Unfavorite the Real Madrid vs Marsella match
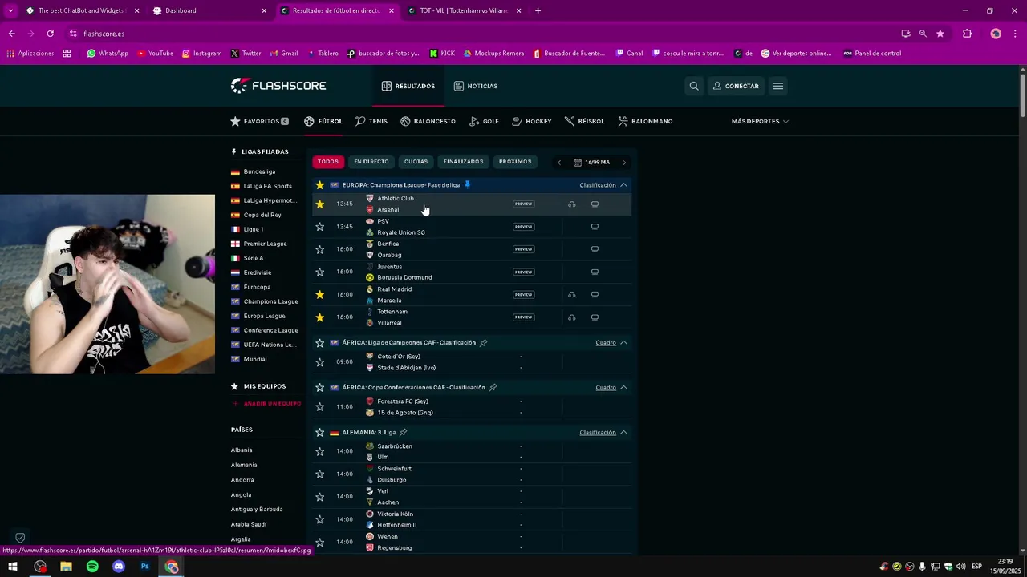 click(x=319, y=295)
